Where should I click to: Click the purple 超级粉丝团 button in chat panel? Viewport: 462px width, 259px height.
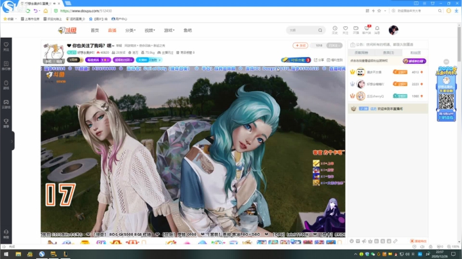[x=415, y=61]
